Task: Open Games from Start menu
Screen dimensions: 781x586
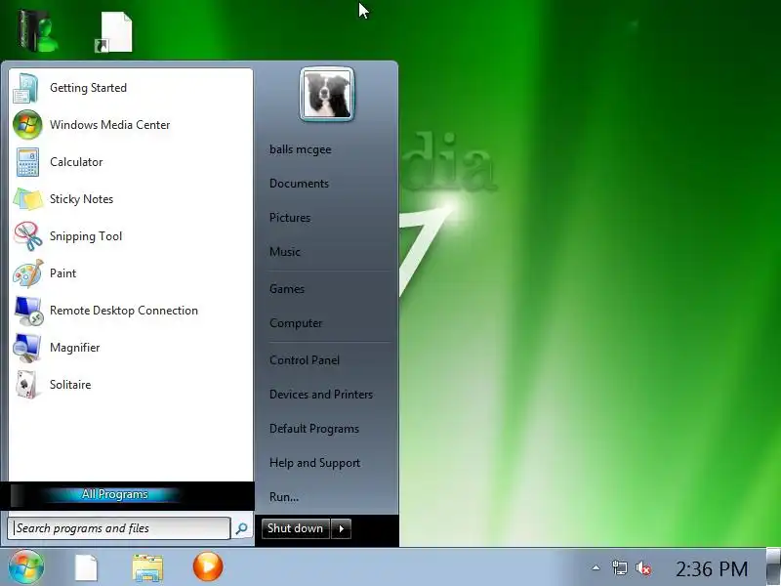Action: point(286,289)
